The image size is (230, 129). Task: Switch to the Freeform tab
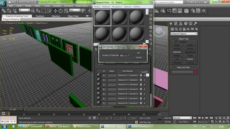click(x=40, y=16)
